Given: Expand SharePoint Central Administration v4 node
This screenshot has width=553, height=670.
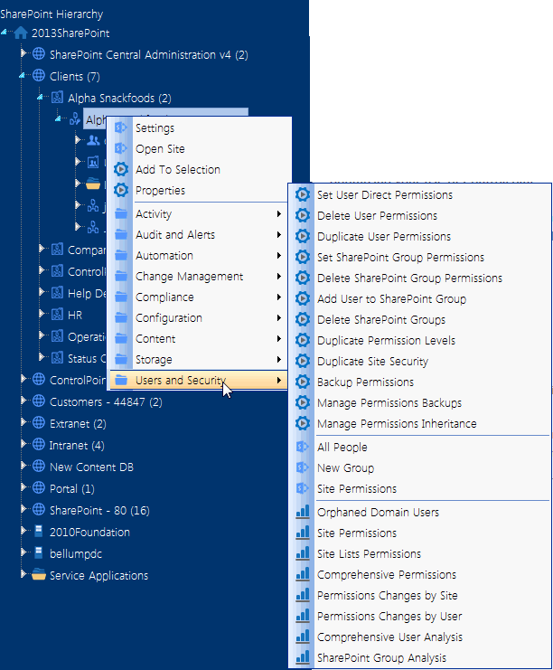Looking at the screenshot, I should click(x=23, y=53).
